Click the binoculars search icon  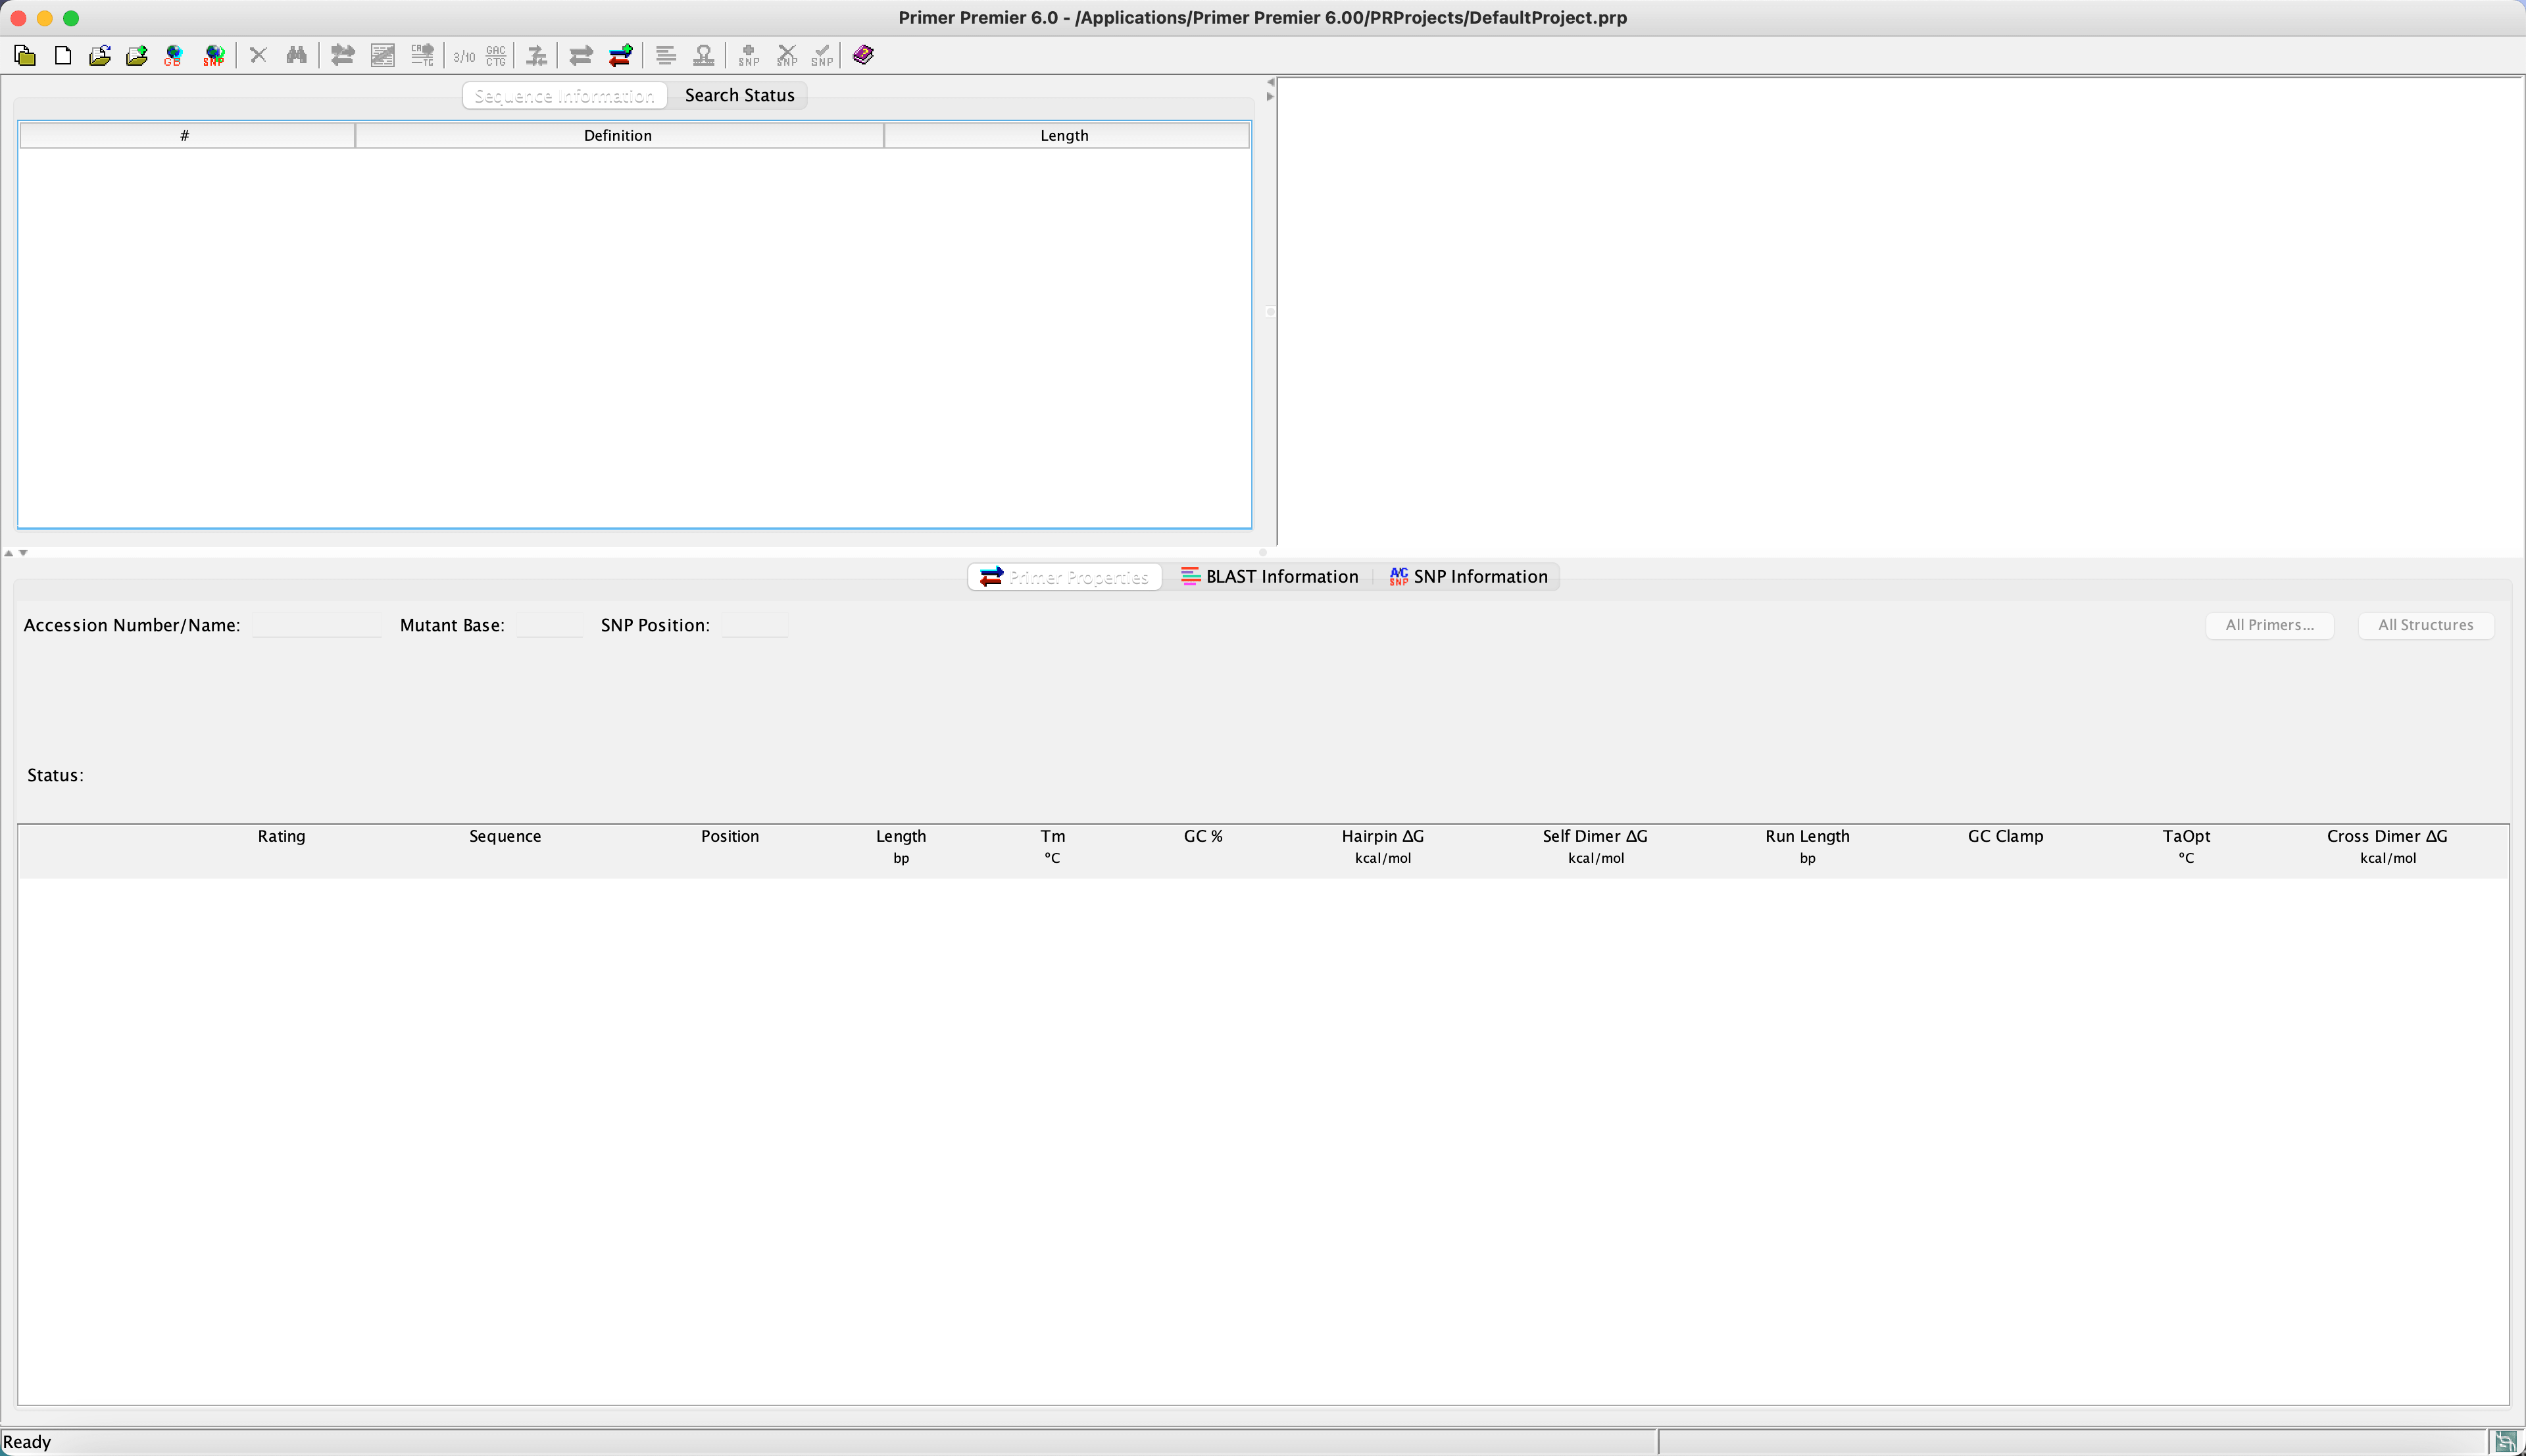click(296, 55)
